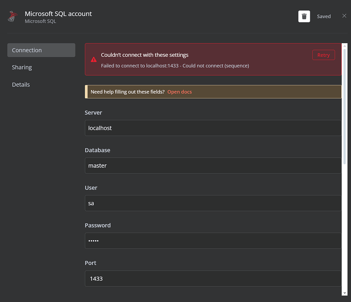Switch to the Sharing tab
351x302 pixels.
22,67
